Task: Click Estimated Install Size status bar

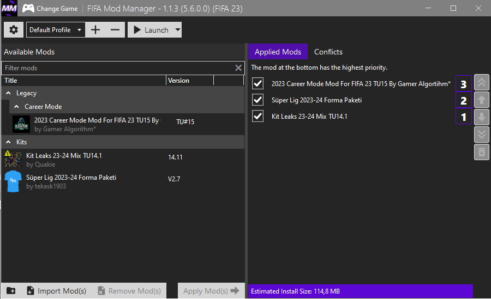Action: (x=361, y=291)
